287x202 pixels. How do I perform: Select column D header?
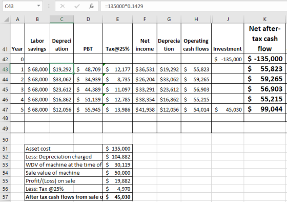(88, 19)
